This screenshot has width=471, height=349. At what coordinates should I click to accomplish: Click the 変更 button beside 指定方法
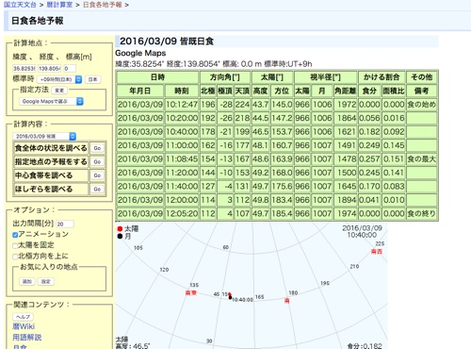pos(59,91)
